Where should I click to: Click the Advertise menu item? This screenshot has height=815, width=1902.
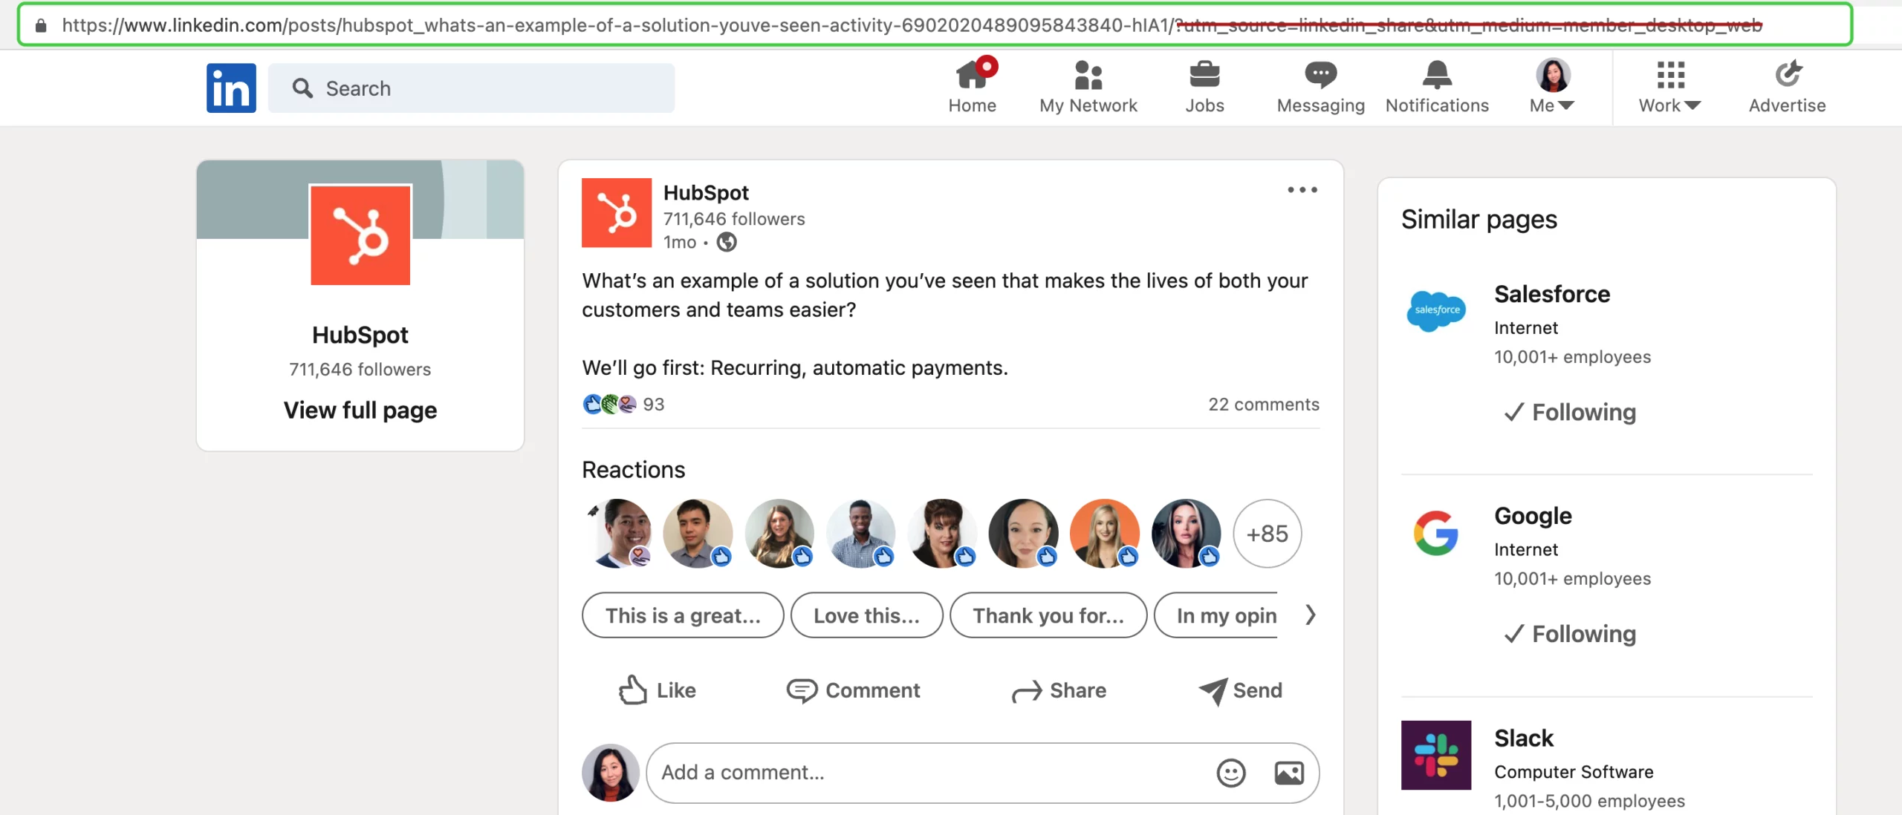[x=1785, y=86]
